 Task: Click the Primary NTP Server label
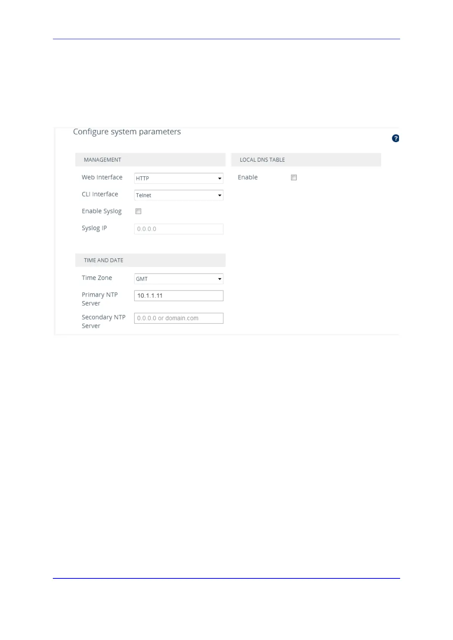[99, 299]
